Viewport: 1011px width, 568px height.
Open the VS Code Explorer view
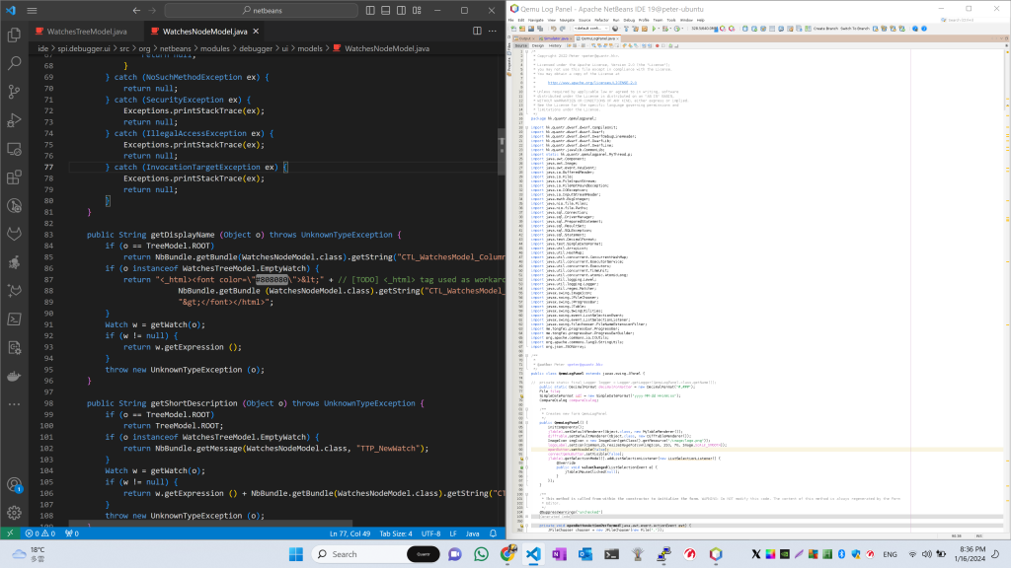click(14, 35)
